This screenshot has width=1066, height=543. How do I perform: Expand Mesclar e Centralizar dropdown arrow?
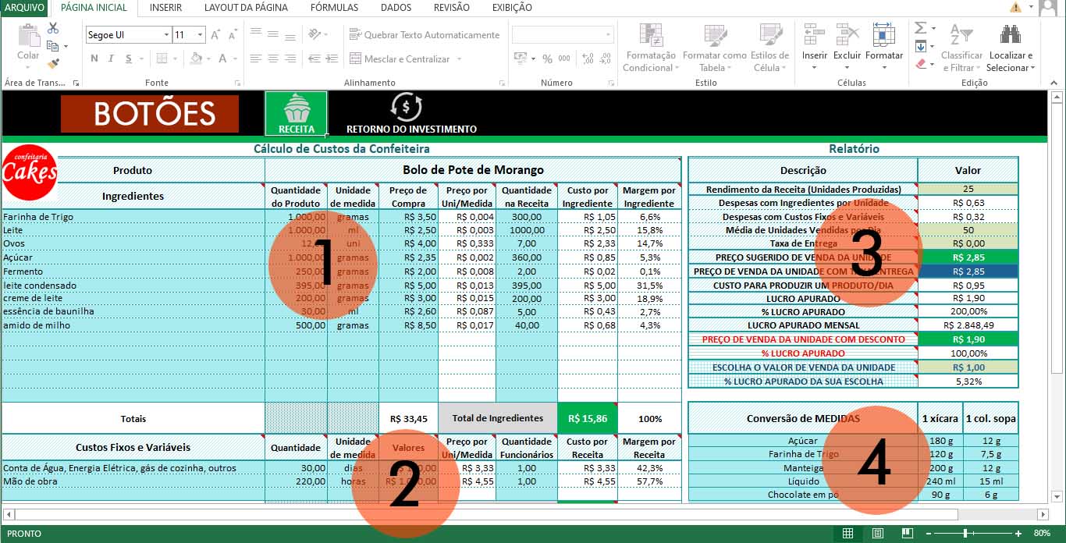pos(460,59)
